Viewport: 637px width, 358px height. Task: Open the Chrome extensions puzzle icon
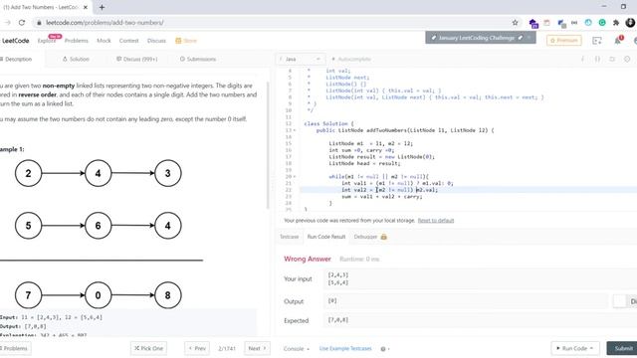click(616, 23)
